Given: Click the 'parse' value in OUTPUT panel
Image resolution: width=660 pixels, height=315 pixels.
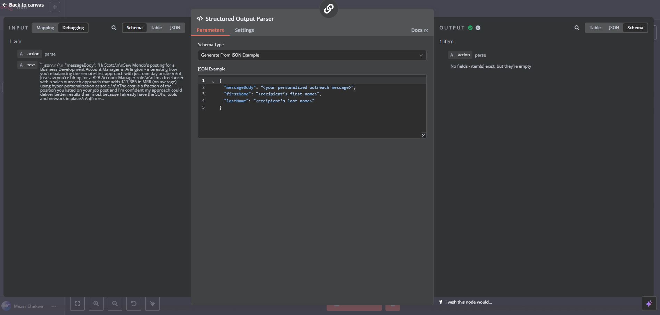Looking at the screenshot, I should pyautogui.click(x=480, y=55).
